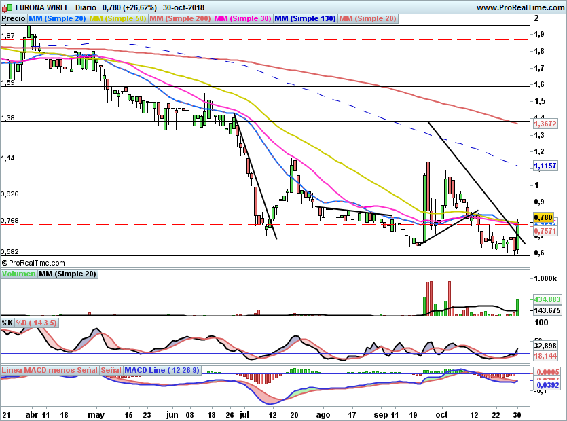Select the 434.883 volume value tag
Image resolution: width=567 pixels, height=421 pixels.
(547, 299)
